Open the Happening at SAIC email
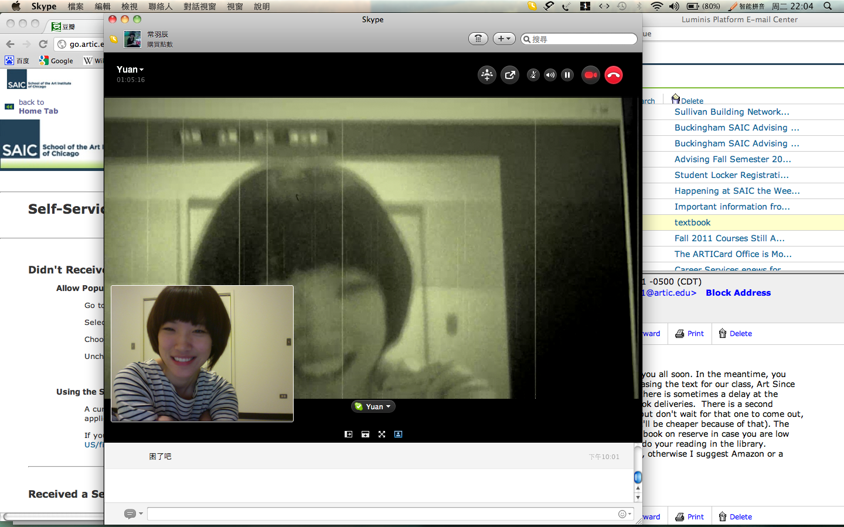Viewport: 844px width, 527px height. (737, 190)
